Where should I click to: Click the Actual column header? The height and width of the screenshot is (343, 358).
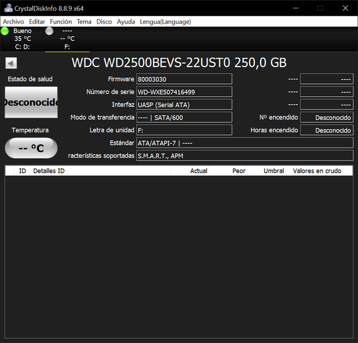point(190,171)
